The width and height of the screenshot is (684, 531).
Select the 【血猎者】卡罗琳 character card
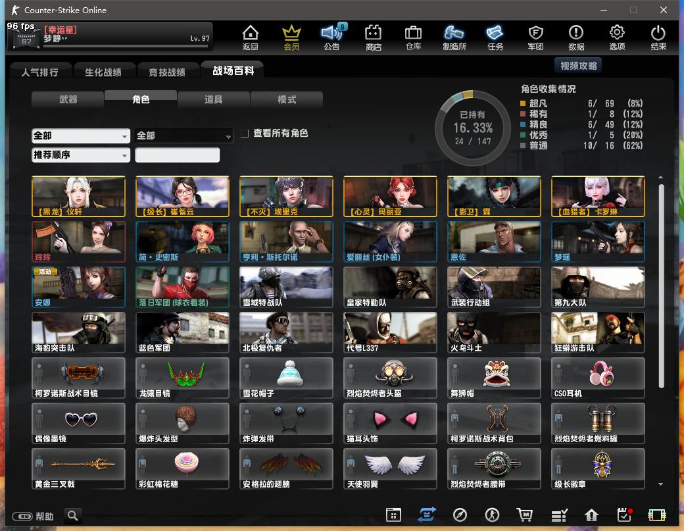point(598,196)
